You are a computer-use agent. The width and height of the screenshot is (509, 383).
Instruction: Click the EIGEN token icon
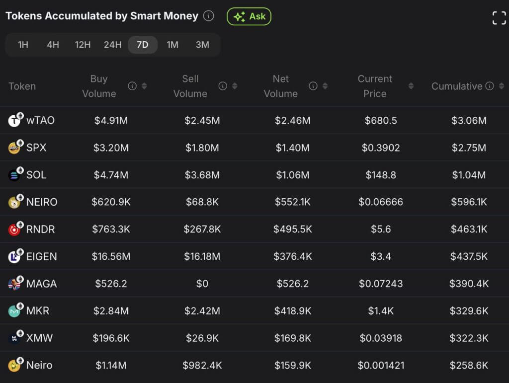(x=15, y=256)
